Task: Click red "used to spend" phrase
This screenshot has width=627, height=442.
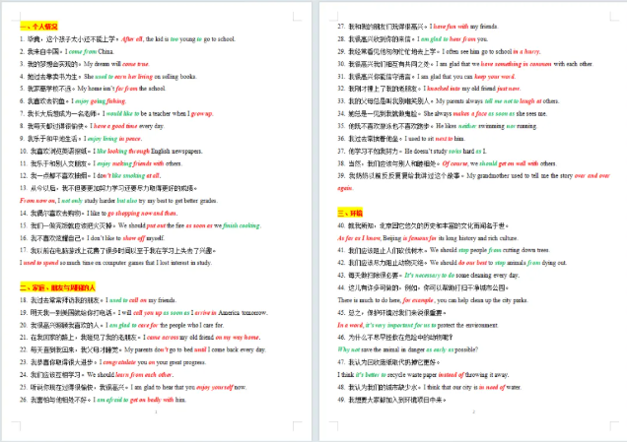Action: pyautogui.click(x=40, y=263)
